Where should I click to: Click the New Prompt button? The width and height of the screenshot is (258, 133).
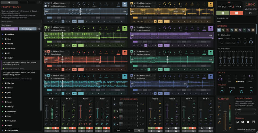[x=10, y=29]
